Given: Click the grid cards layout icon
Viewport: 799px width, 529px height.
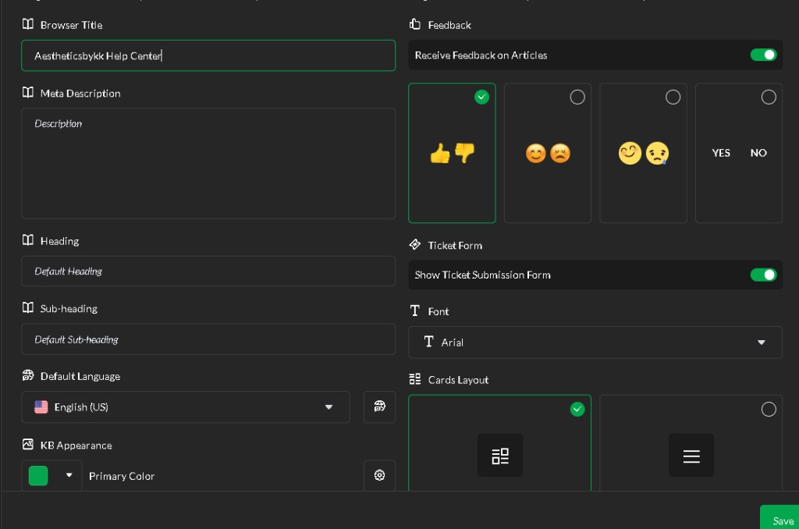Looking at the screenshot, I should pos(500,456).
